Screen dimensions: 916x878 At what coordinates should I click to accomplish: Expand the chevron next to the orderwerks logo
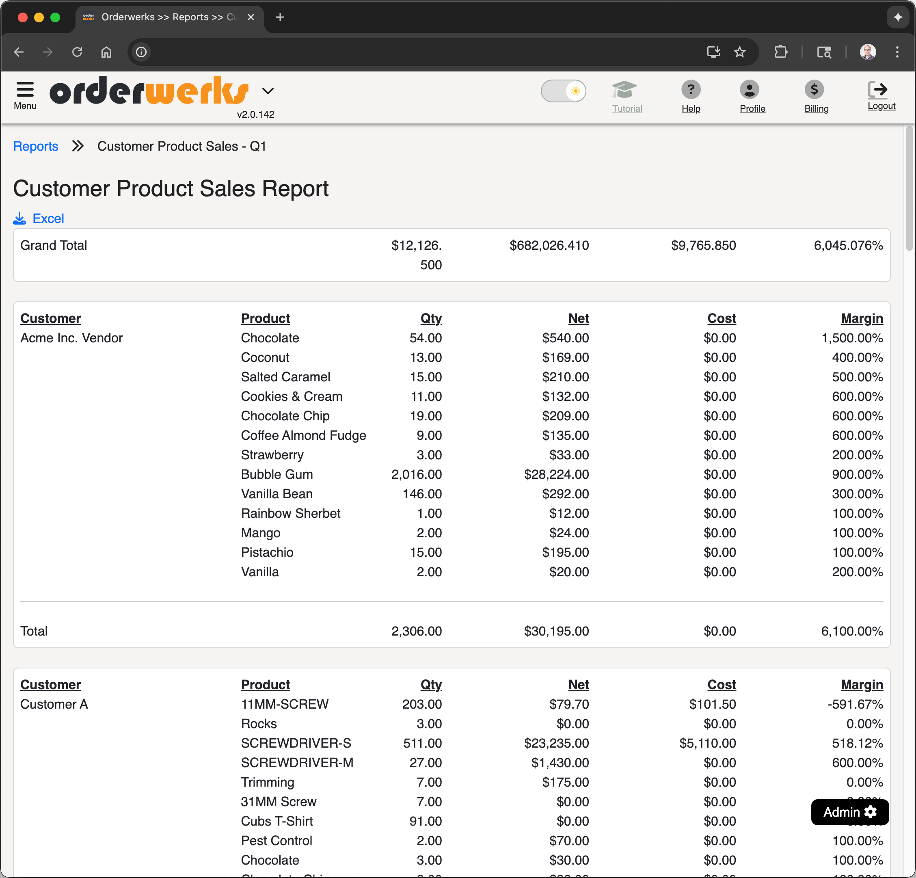[x=268, y=91]
